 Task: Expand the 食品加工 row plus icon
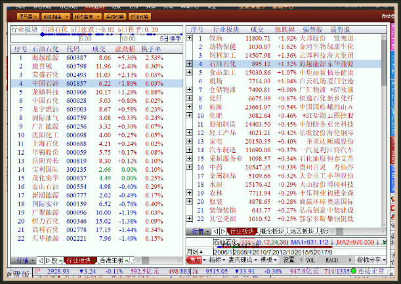click(189, 72)
